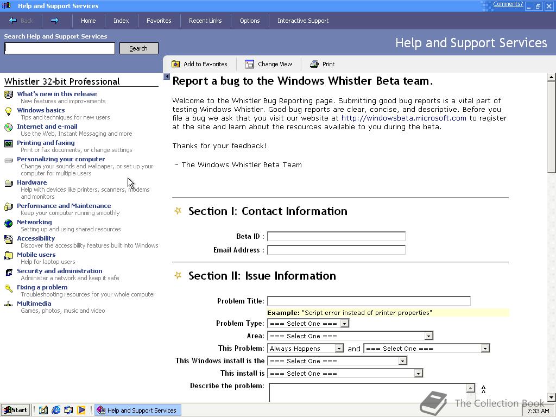Click the Security and administration icon
This screenshot has width=556, height=417.
click(x=9, y=272)
